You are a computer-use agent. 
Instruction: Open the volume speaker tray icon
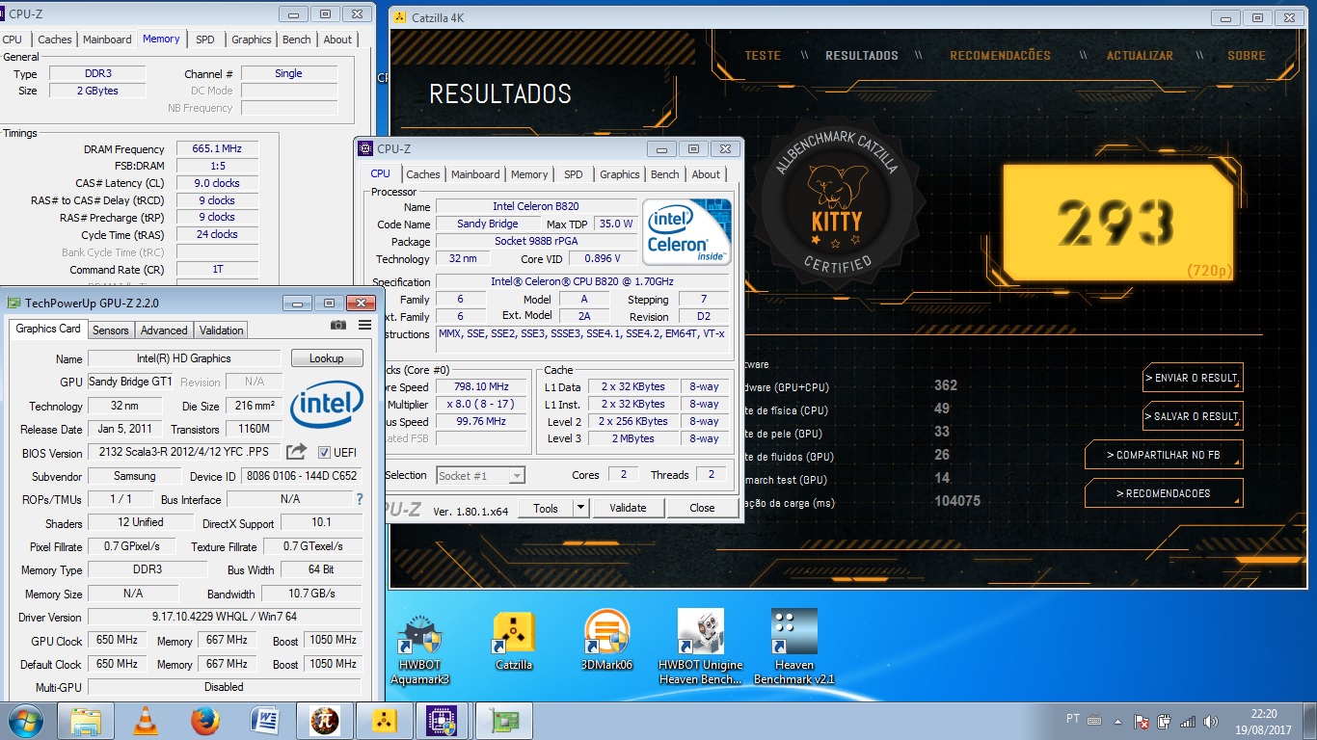(x=1210, y=721)
